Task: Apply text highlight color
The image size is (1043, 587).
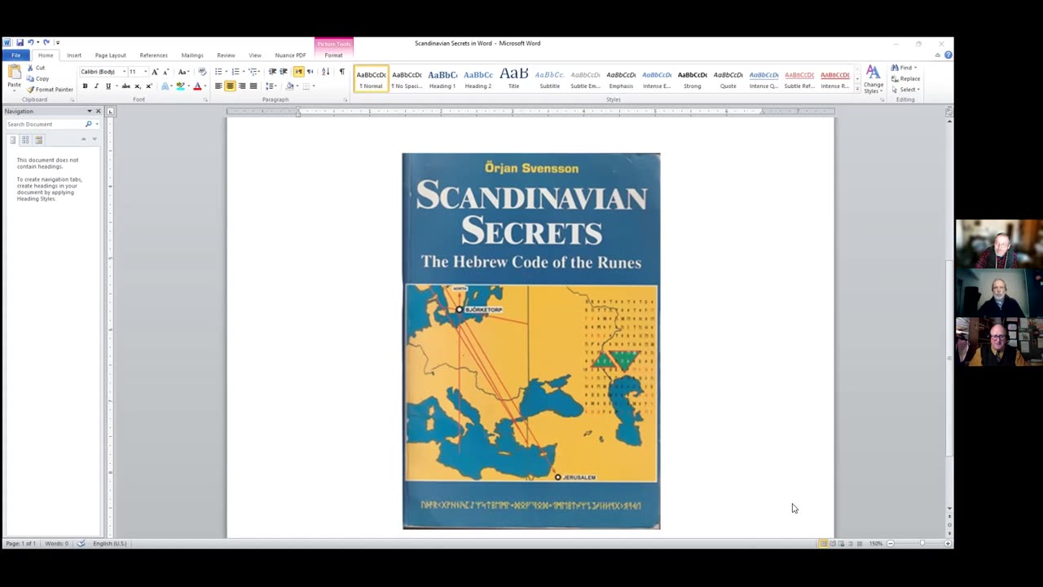Action: 180,86
